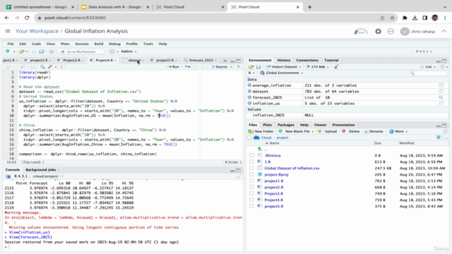Clear the console with the broom icon
Screen dimensions: 452x254
[239, 176]
